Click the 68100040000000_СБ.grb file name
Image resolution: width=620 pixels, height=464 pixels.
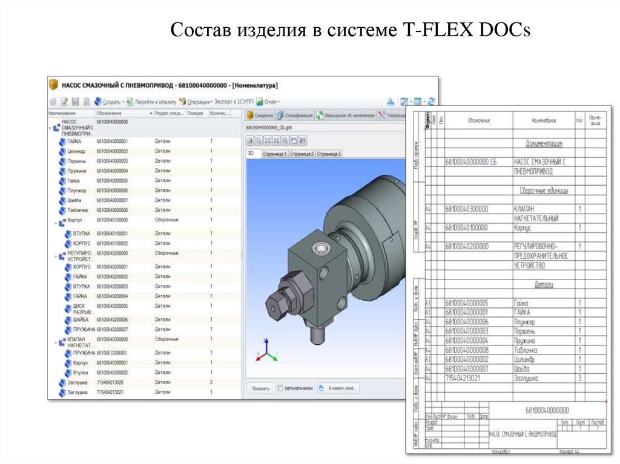tap(269, 128)
